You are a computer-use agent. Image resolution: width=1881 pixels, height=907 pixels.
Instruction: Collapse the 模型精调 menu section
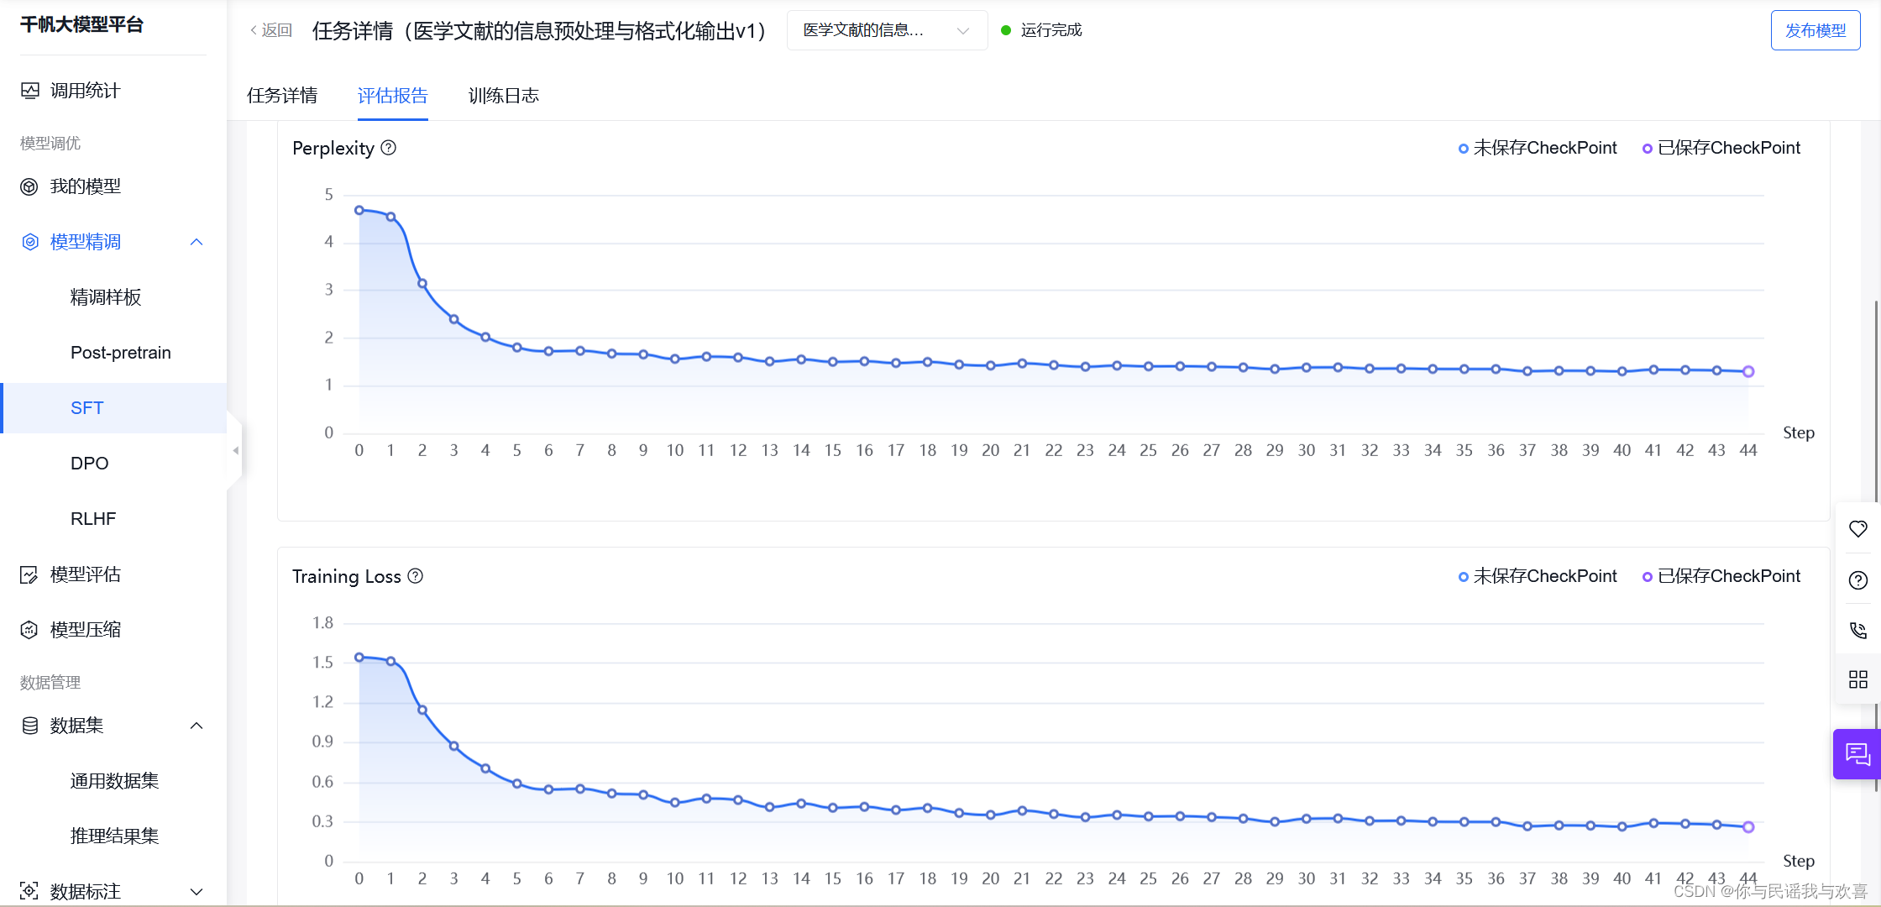[x=196, y=242]
